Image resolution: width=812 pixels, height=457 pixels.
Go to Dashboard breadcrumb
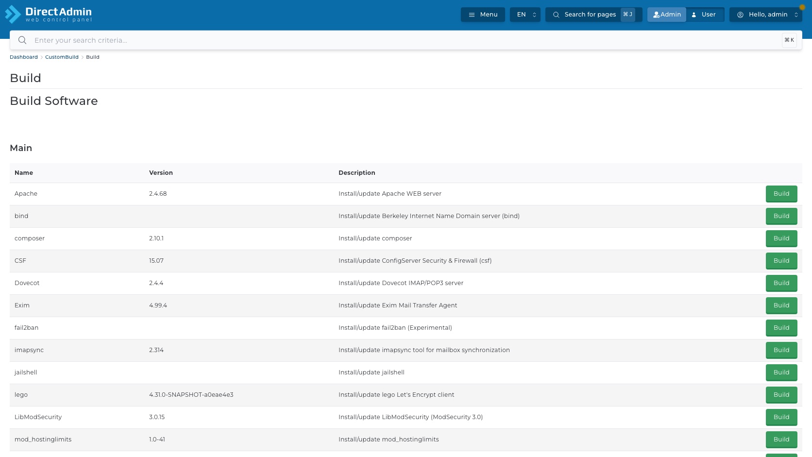[x=24, y=57]
